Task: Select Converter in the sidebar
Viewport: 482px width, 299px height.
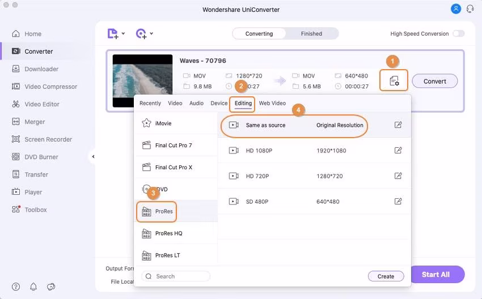Action: [x=32, y=52]
